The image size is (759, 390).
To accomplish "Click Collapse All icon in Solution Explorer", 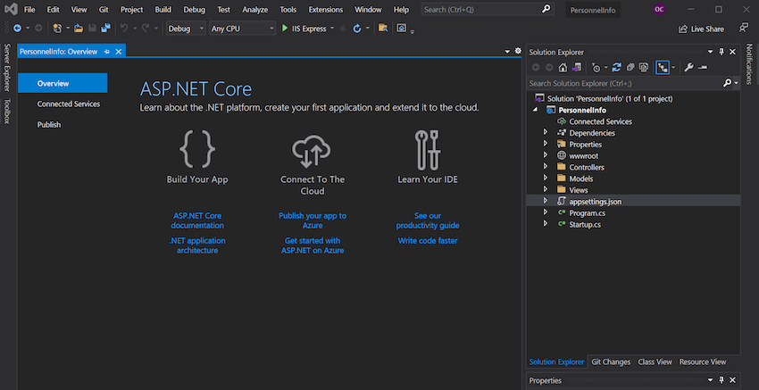I will coord(630,68).
